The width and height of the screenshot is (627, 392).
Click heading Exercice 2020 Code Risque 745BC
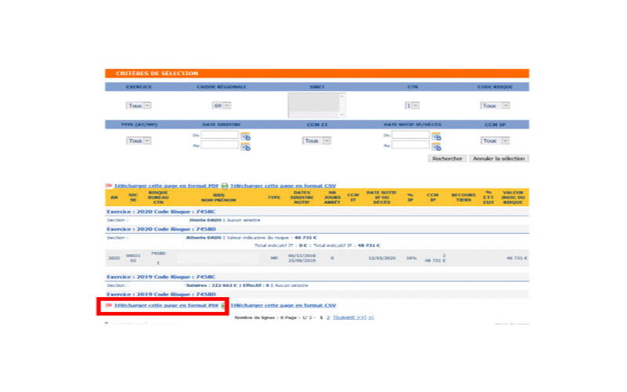[x=161, y=212]
